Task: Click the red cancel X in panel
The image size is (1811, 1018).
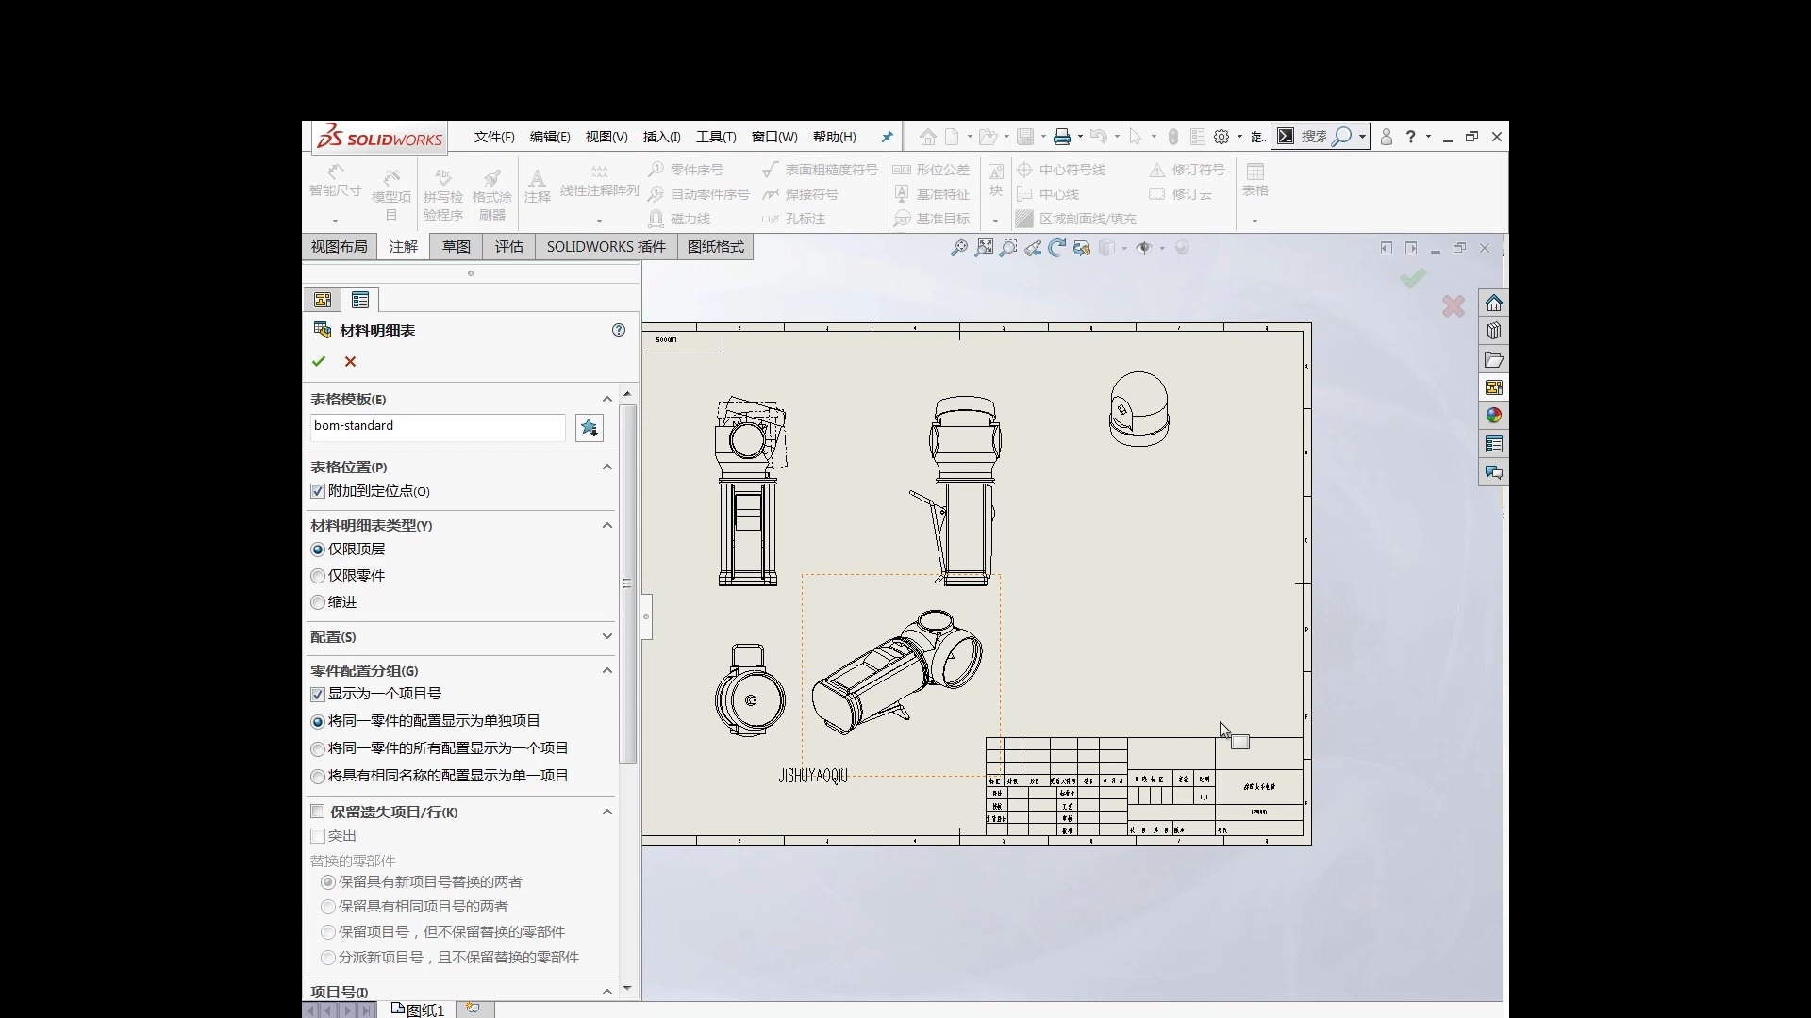Action: [350, 361]
